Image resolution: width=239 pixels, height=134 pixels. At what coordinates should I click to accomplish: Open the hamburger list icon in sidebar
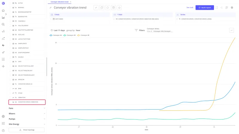[x=3, y=59]
